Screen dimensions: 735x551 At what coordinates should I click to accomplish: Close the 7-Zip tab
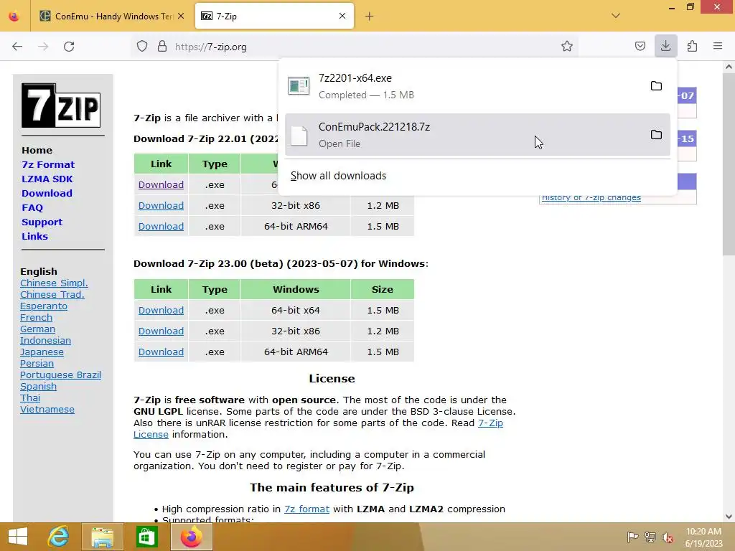click(x=342, y=16)
